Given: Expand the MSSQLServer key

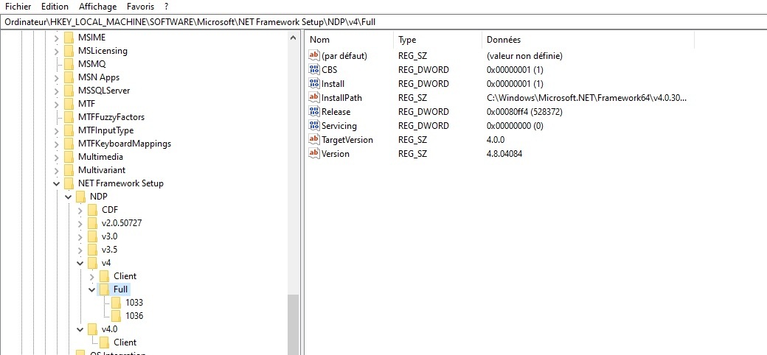Looking at the screenshot, I should point(56,91).
